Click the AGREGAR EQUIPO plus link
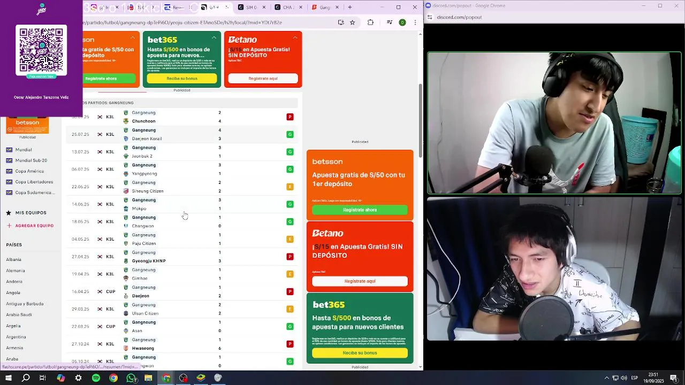The width and height of the screenshot is (685, 385). [x=31, y=226]
